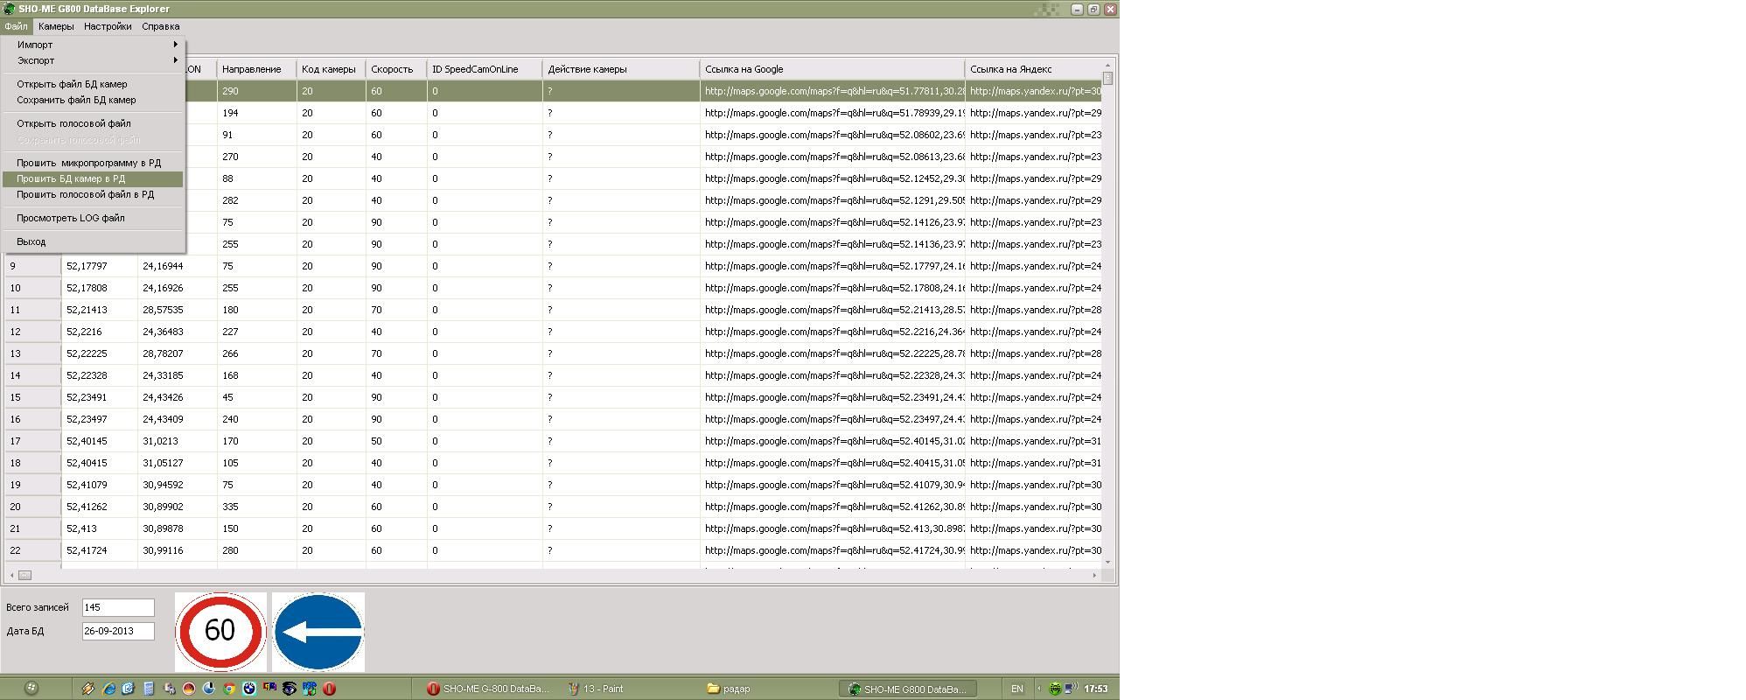Viewport: 1746px width, 700px height.
Task: Select row header 15
Action: point(33,397)
